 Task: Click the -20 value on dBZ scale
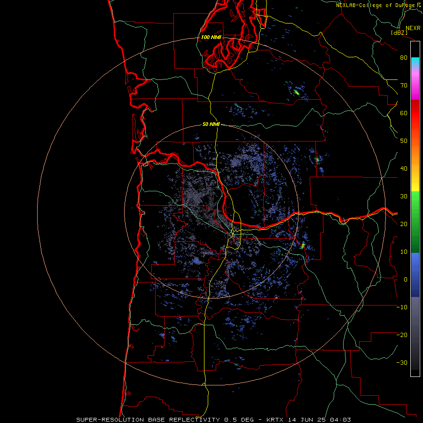pos(402,335)
